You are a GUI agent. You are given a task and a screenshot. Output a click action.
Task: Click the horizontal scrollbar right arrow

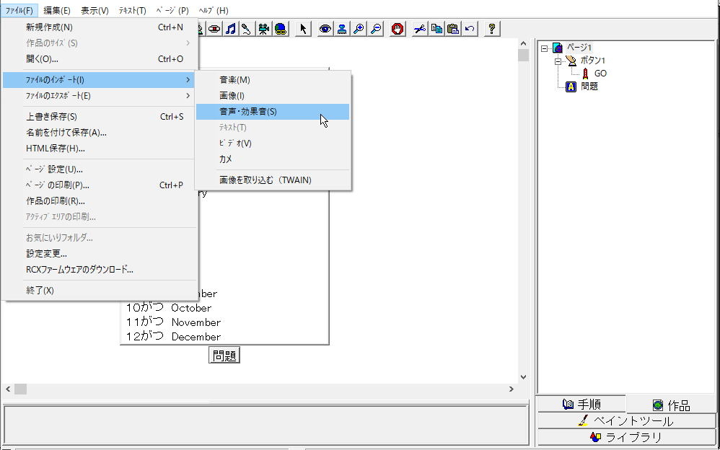pyautogui.click(x=512, y=389)
